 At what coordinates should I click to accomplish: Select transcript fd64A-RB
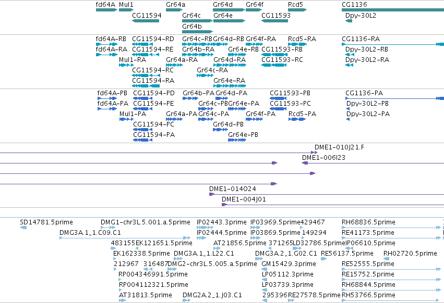pyautogui.click(x=107, y=44)
